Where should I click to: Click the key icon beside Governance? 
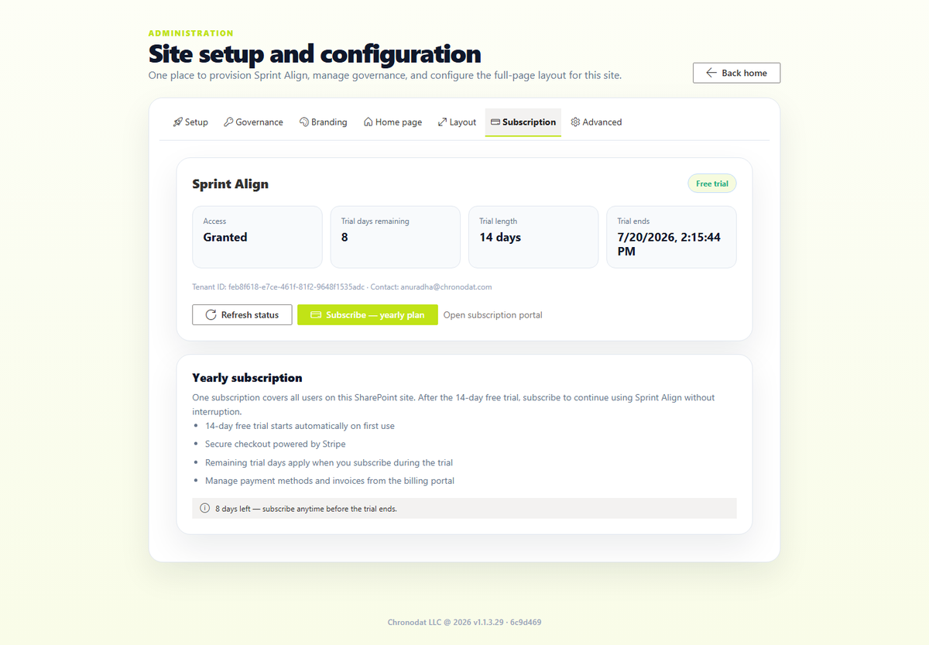tap(228, 122)
